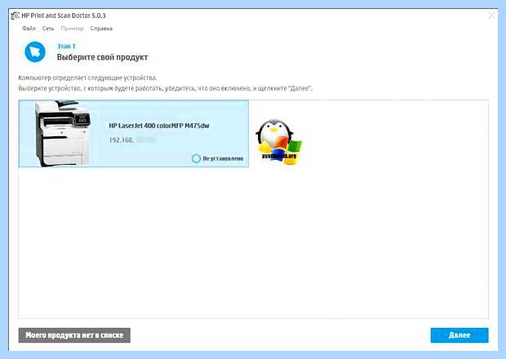Open the Файл menu
Viewport: 506px width, 359px height.
pyautogui.click(x=29, y=29)
